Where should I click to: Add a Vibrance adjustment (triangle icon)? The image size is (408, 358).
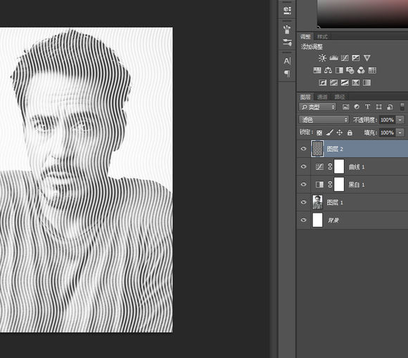[x=367, y=58]
